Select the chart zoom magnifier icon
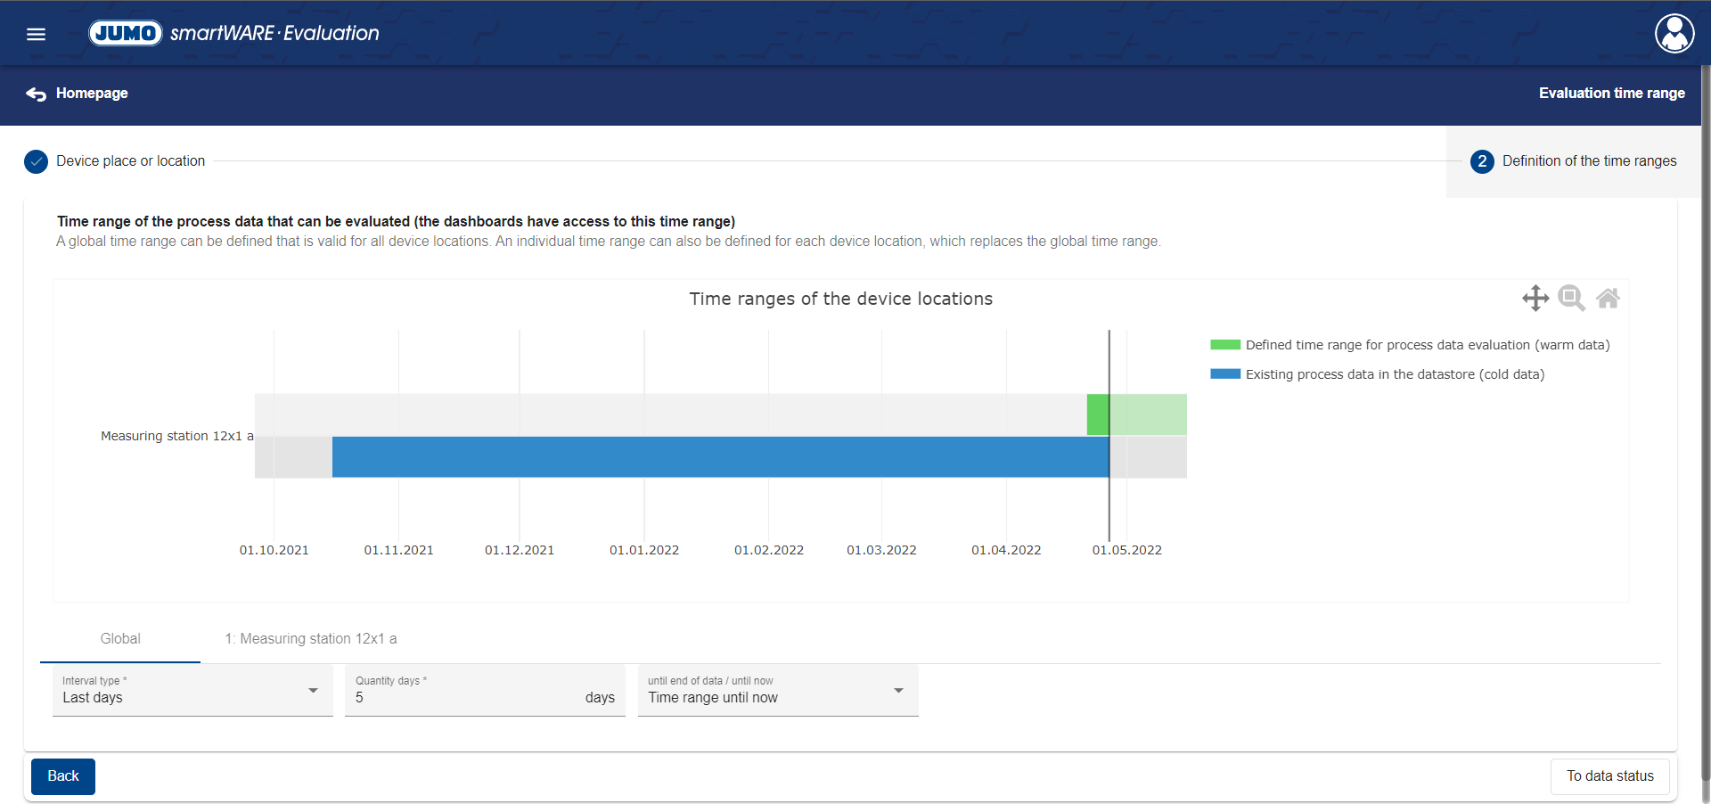This screenshot has width=1711, height=804. pyautogui.click(x=1571, y=298)
